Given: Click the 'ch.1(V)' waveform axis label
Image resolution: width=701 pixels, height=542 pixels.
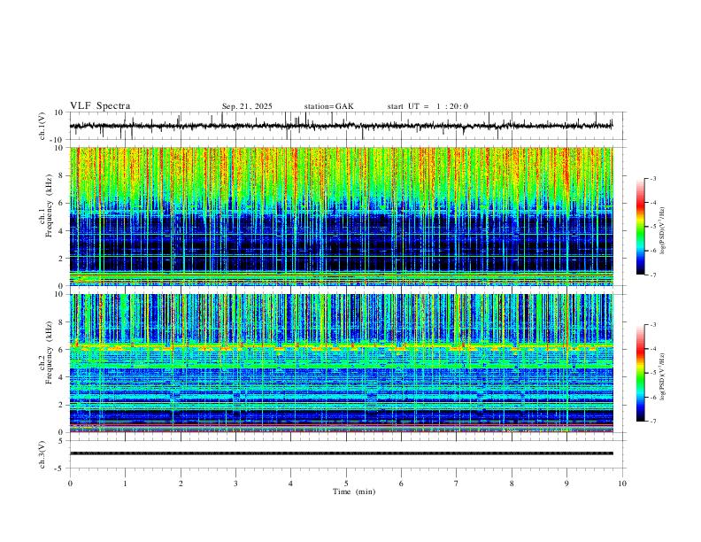Looking at the screenshot, I should click(42, 126).
